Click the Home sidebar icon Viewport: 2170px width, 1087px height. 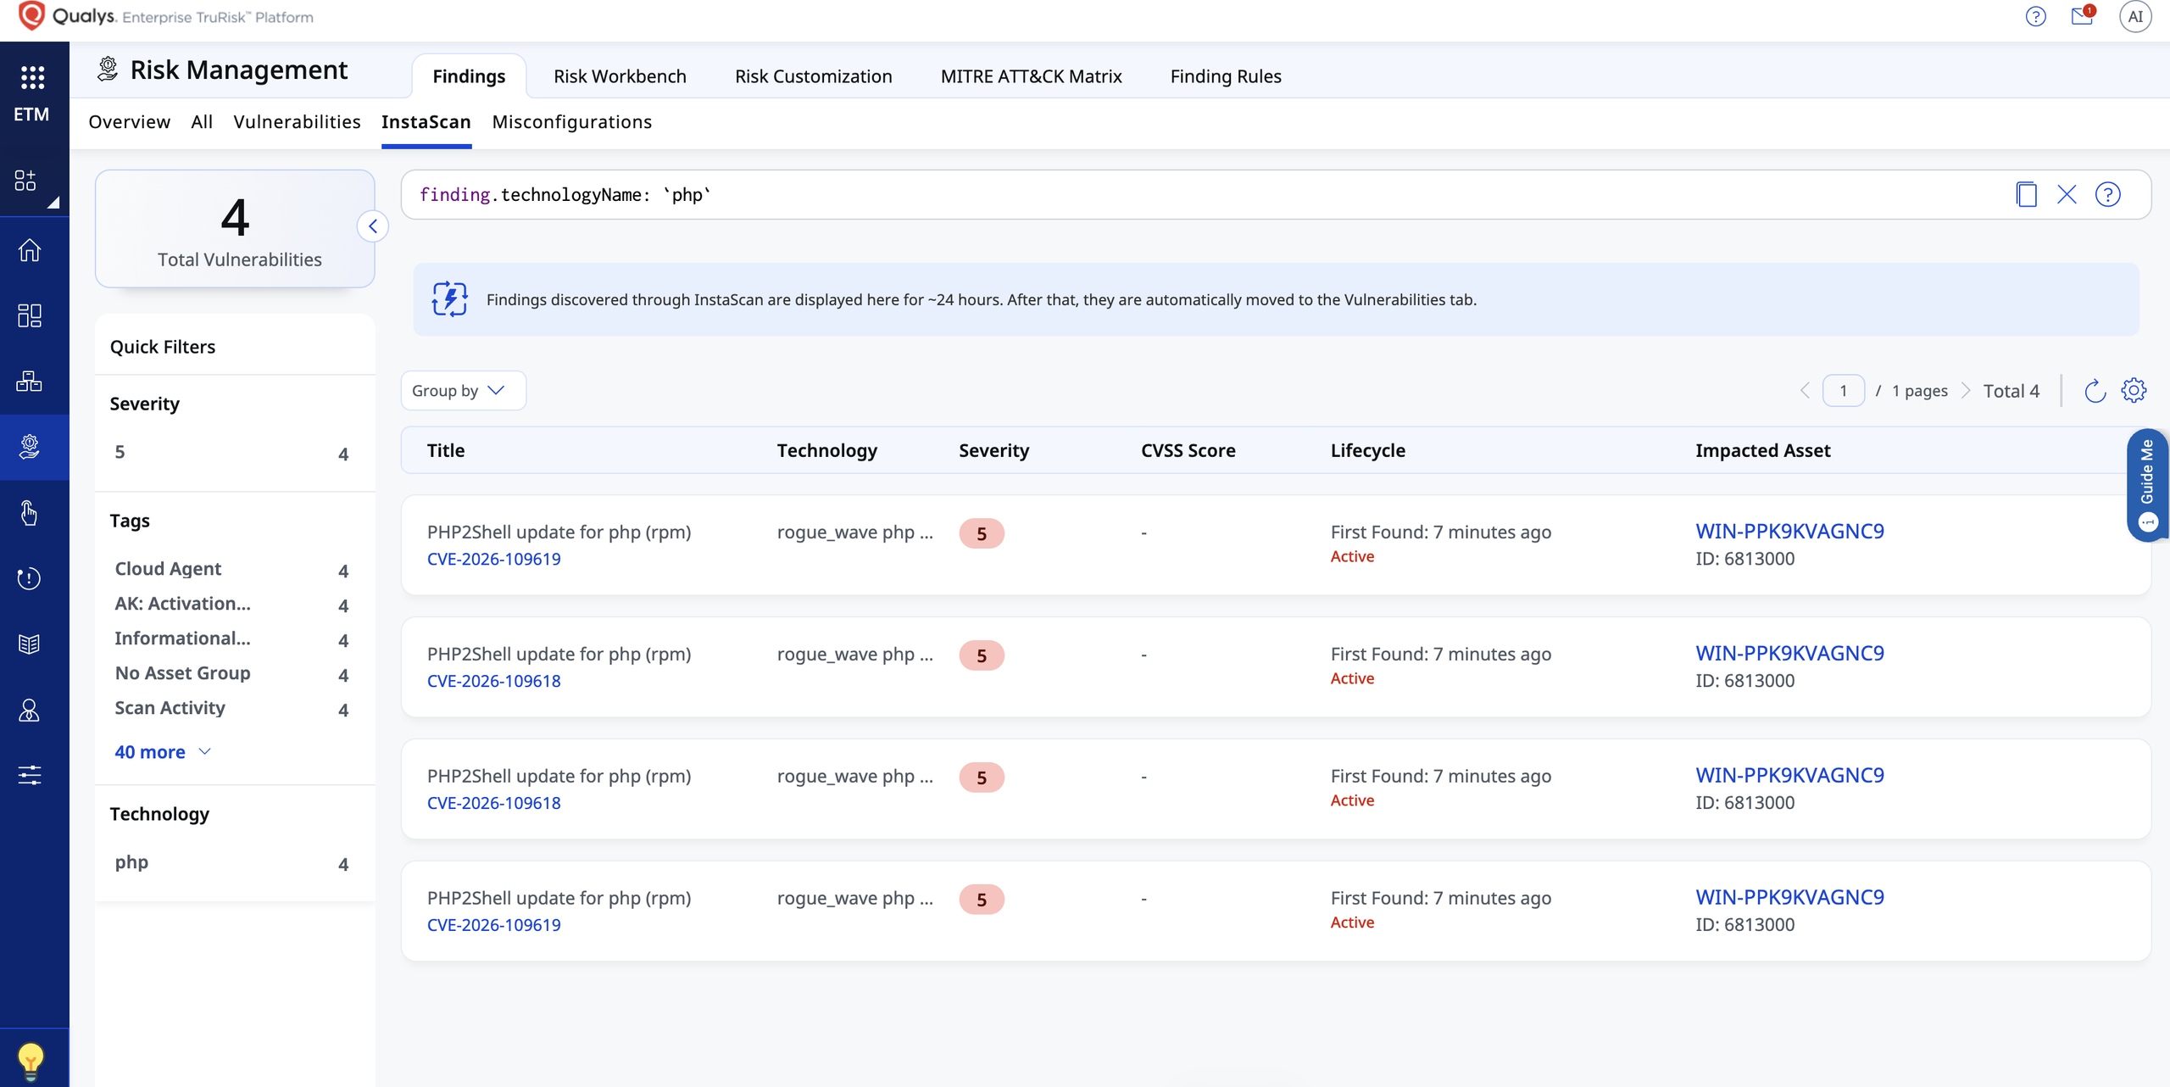coord(30,250)
